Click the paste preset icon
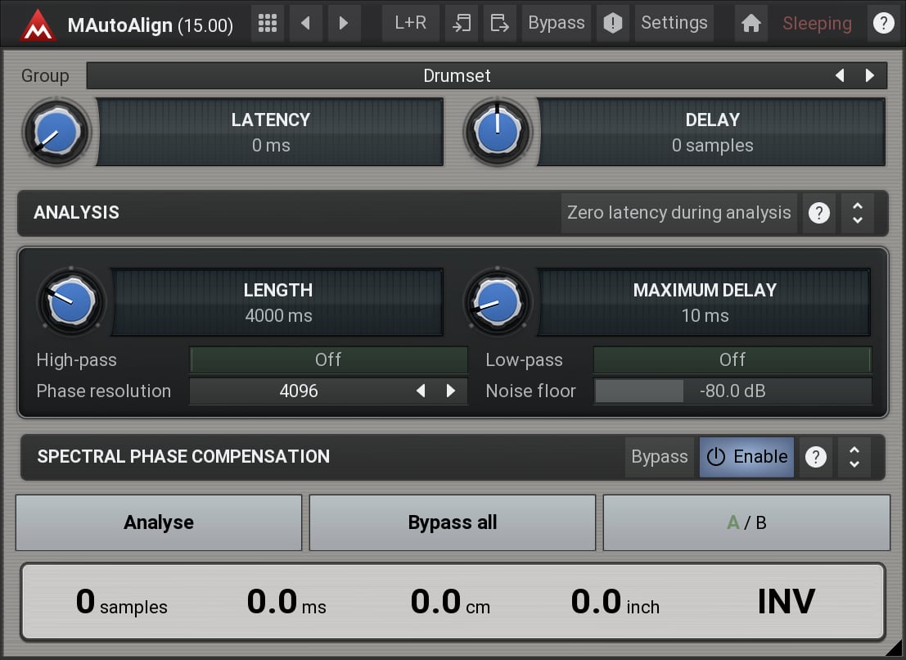Image resolution: width=906 pixels, height=660 pixels. tap(498, 23)
